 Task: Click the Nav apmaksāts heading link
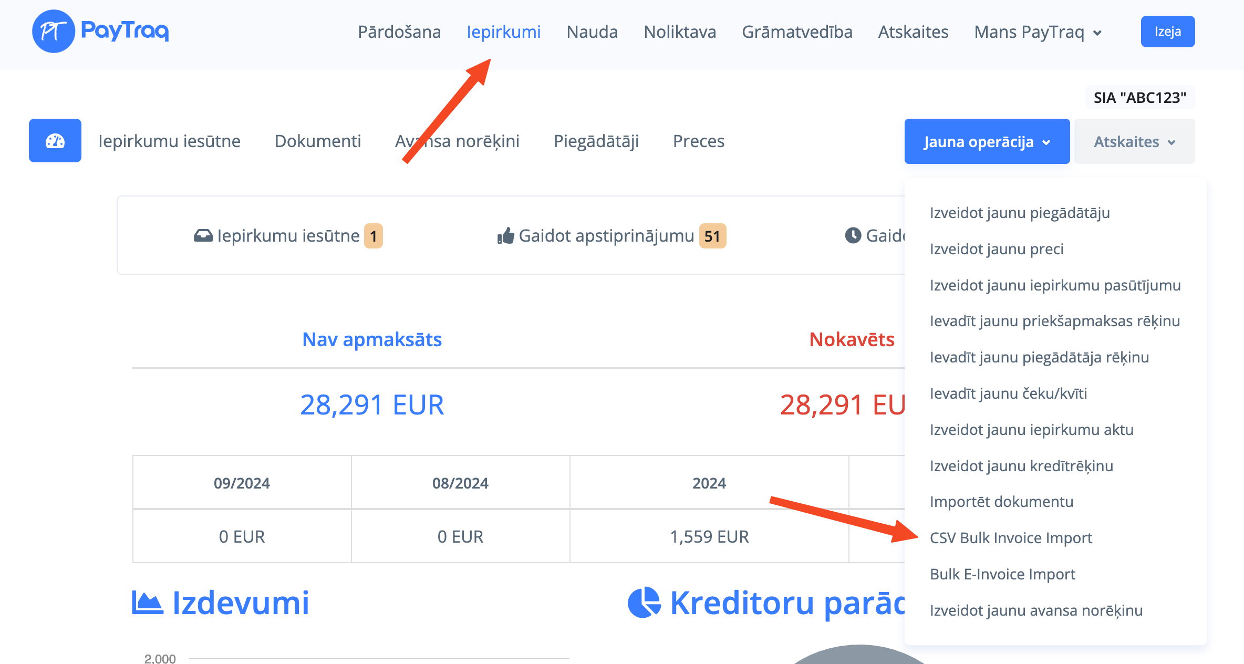coord(372,339)
